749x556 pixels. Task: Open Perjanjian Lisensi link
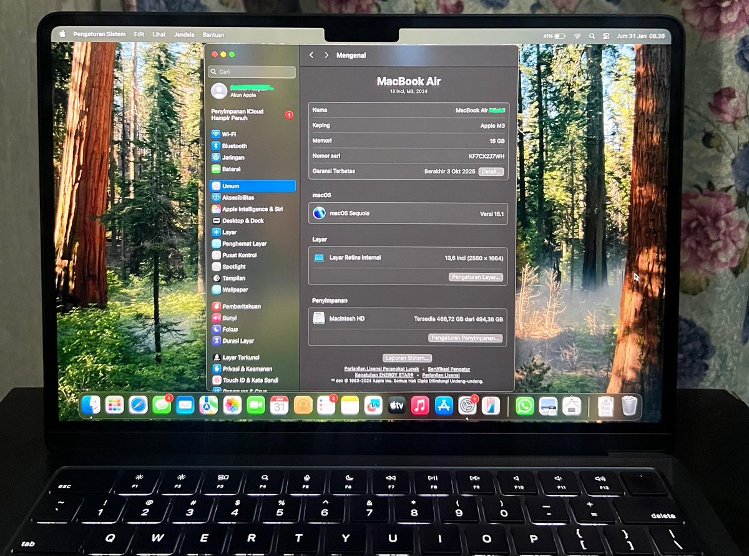[x=441, y=375]
